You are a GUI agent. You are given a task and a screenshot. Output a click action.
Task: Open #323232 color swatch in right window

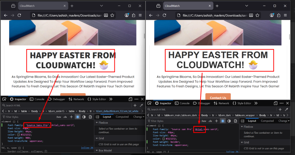pyautogui.click(x=164, y=139)
